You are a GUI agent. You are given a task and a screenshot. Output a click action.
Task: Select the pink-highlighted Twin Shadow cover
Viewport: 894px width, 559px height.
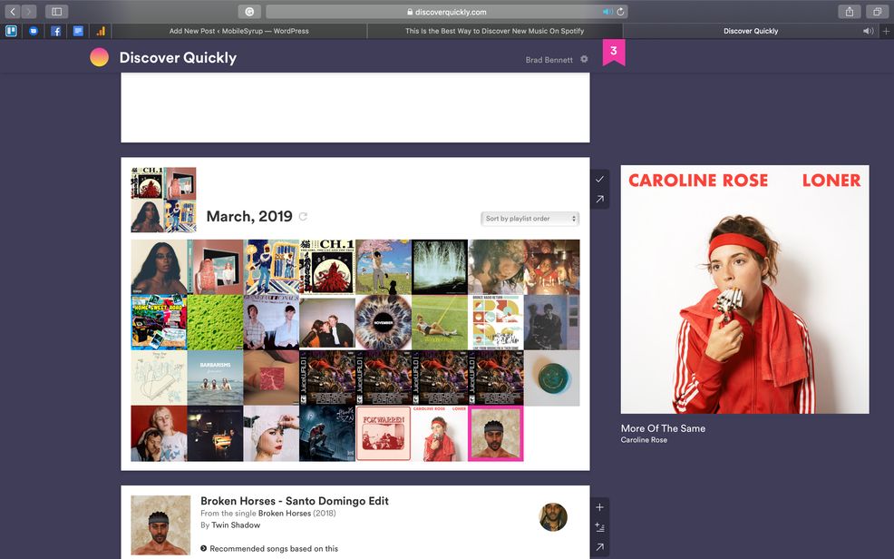point(495,434)
